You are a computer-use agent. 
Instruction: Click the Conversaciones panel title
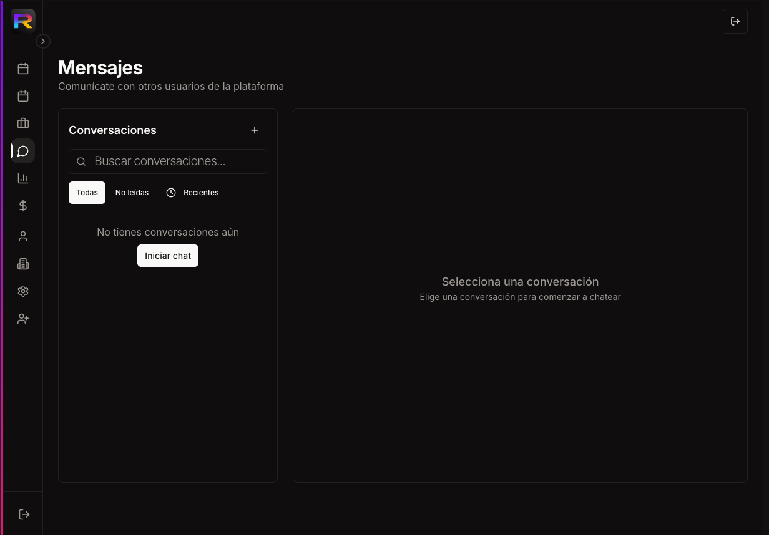112,130
